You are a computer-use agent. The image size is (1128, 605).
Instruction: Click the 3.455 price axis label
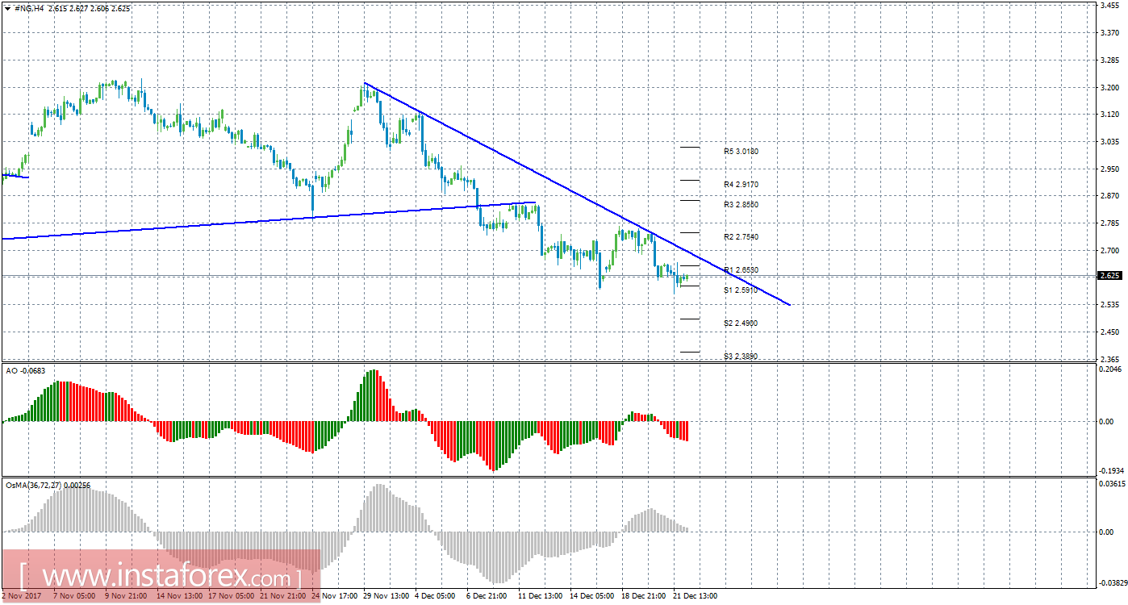pyautogui.click(x=1109, y=6)
